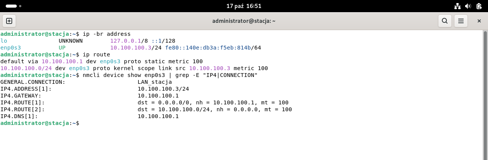
Task: Open the clock and calendar panel
Action: click(244, 6)
